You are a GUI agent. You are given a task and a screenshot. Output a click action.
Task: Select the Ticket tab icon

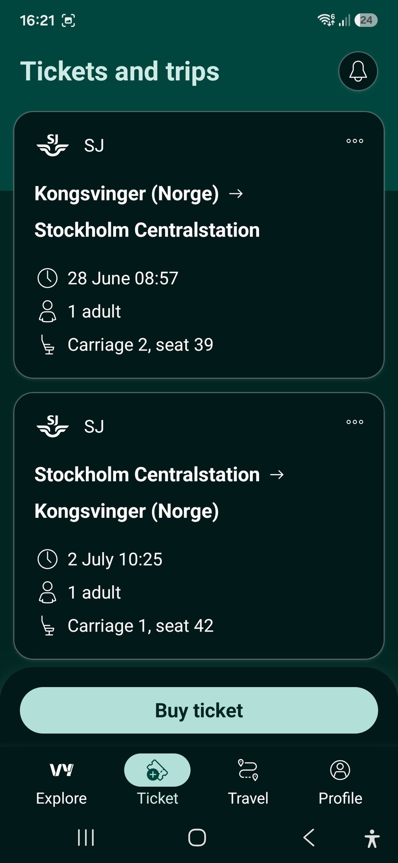pos(157,770)
